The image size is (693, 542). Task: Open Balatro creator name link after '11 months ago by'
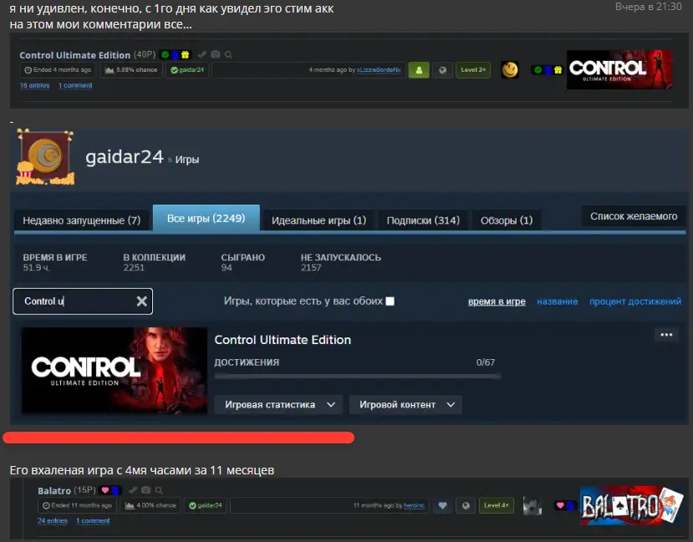(x=414, y=505)
